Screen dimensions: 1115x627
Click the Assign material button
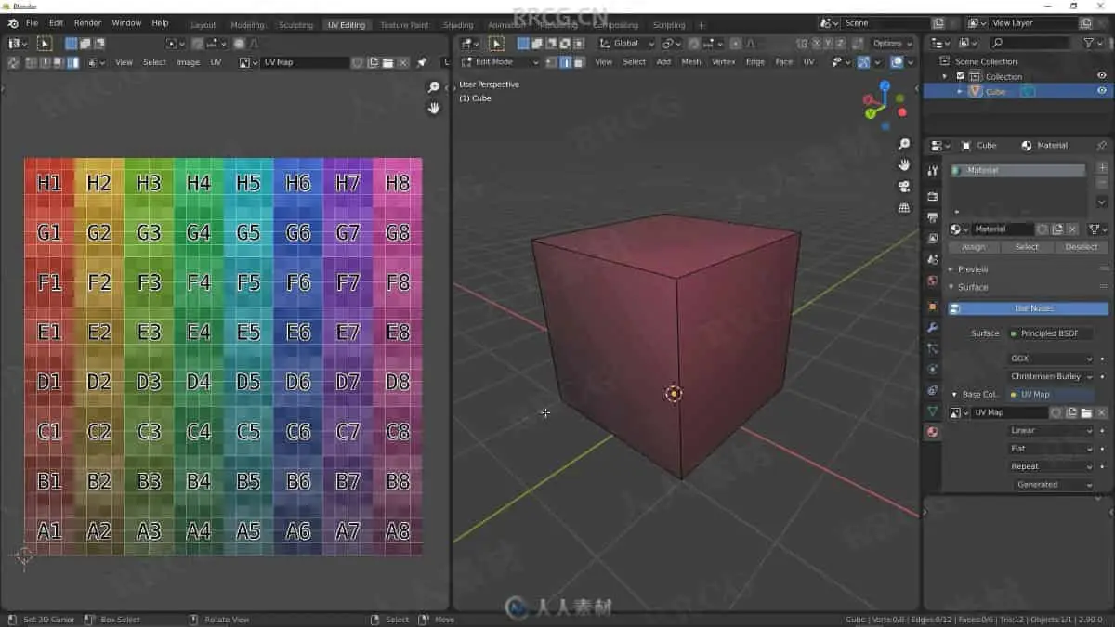[973, 247]
